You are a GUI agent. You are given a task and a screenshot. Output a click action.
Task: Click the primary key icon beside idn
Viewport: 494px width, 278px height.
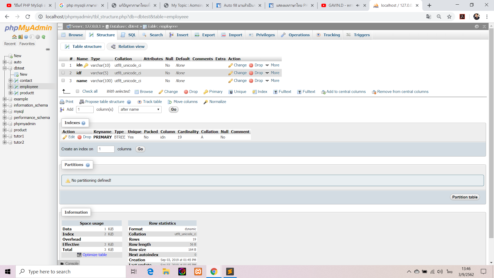pos(86,65)
